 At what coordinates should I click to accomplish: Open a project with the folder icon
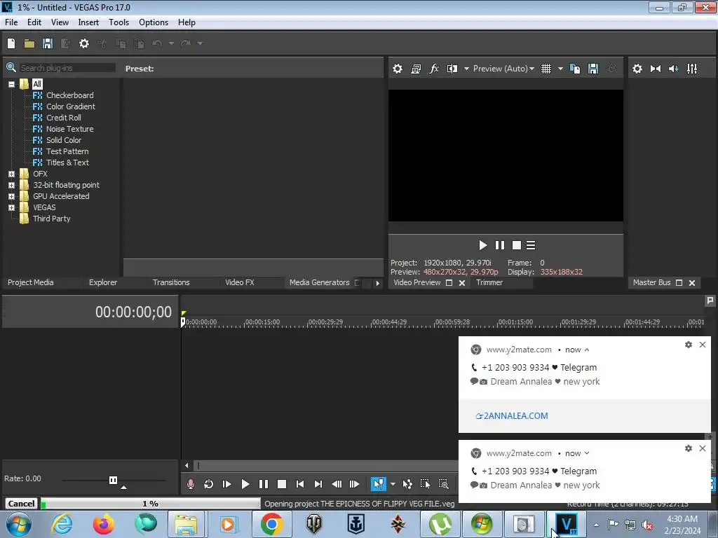click(x=29, y=43)
